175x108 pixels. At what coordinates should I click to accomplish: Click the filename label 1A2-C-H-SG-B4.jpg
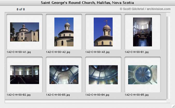97,95
